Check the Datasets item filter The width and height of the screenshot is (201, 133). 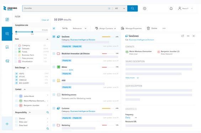coord(16,48)
